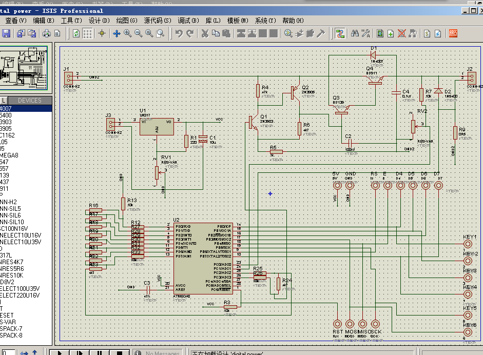Image resolution: width=483 pixels, height=355 pixels.
Task: Redraw the display with the refresh icon
Action: coord(76,33)
